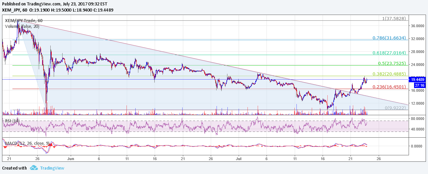Click the 32.0000 price axis value
Viewport: 428px width, 174px height.
(418, 39)
